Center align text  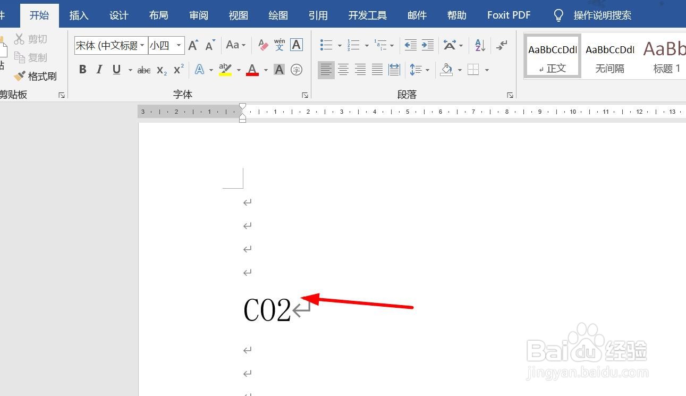(343, 70)
